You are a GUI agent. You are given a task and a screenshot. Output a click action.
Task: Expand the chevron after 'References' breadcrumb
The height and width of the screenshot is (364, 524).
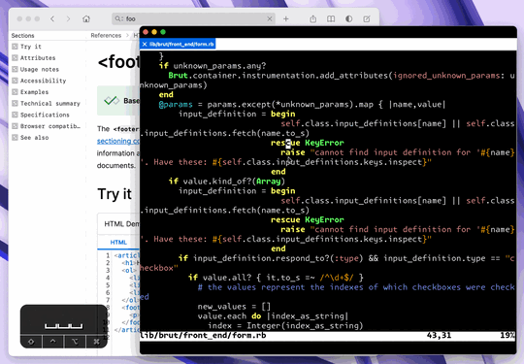tap(127, 36)
